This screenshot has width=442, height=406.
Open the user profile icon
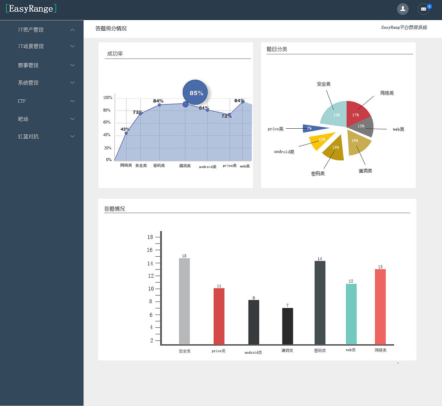pos(403,9)
